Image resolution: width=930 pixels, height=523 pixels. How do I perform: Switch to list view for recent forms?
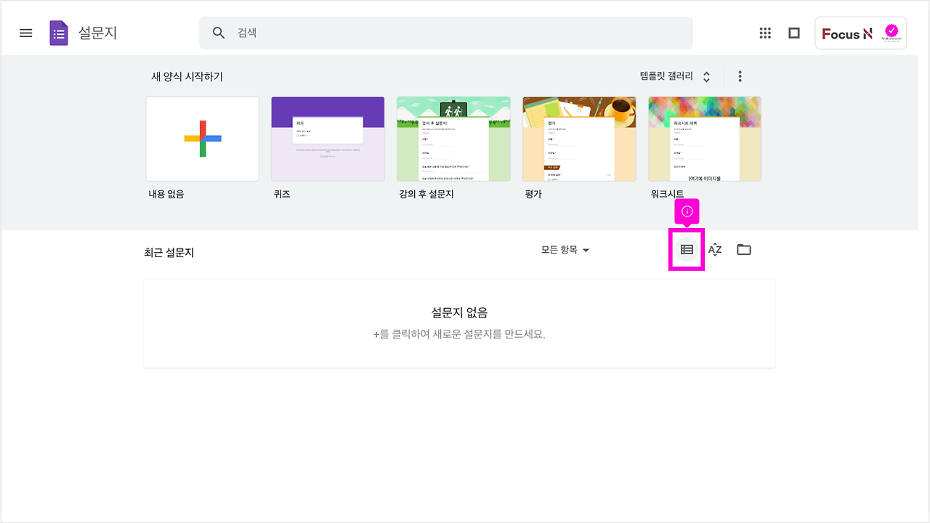coord(686,249)
